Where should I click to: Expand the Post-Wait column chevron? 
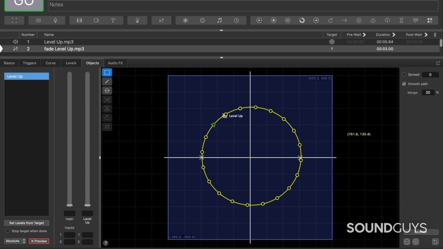point(426,35)
